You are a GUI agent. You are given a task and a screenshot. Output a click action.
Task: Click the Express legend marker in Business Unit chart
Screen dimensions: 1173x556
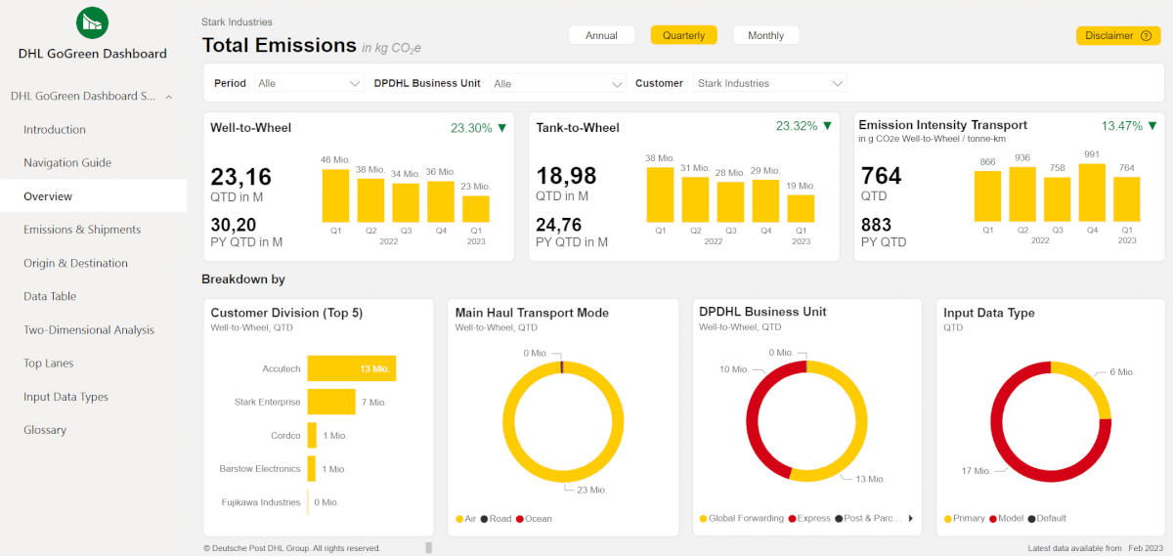tap(793, 519)
